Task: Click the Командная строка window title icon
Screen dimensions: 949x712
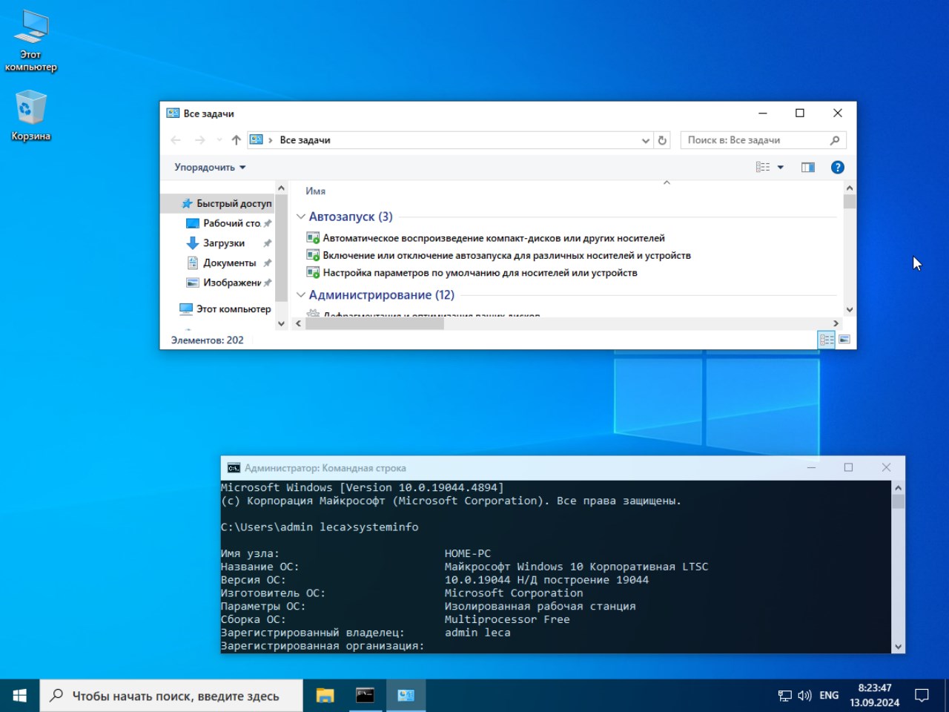Action: (x=234, y=468)
